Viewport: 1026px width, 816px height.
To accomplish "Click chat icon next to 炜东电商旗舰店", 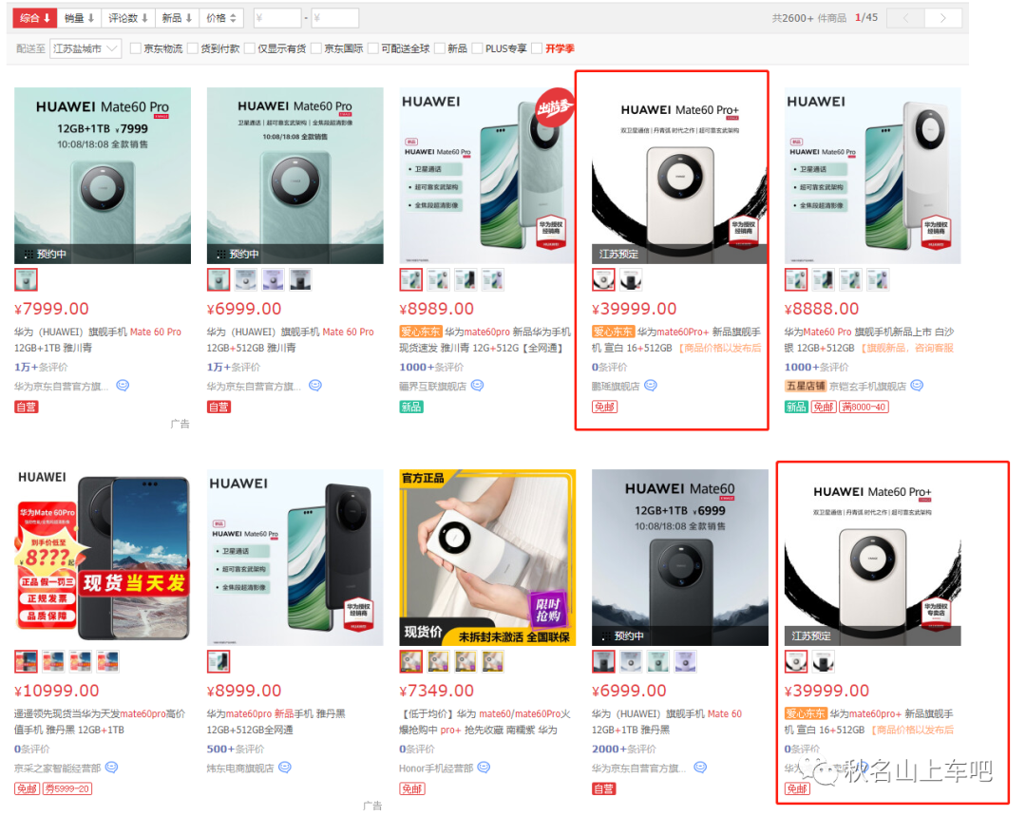I will pos(285,767).
